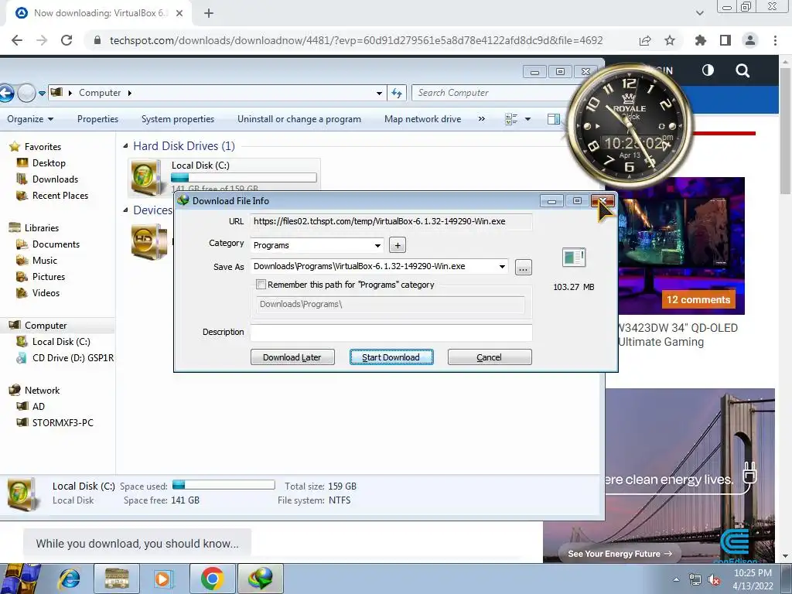Viewport: 792px width, 594px height.
Task: Select AD under Network
Action: click(39, 406)
